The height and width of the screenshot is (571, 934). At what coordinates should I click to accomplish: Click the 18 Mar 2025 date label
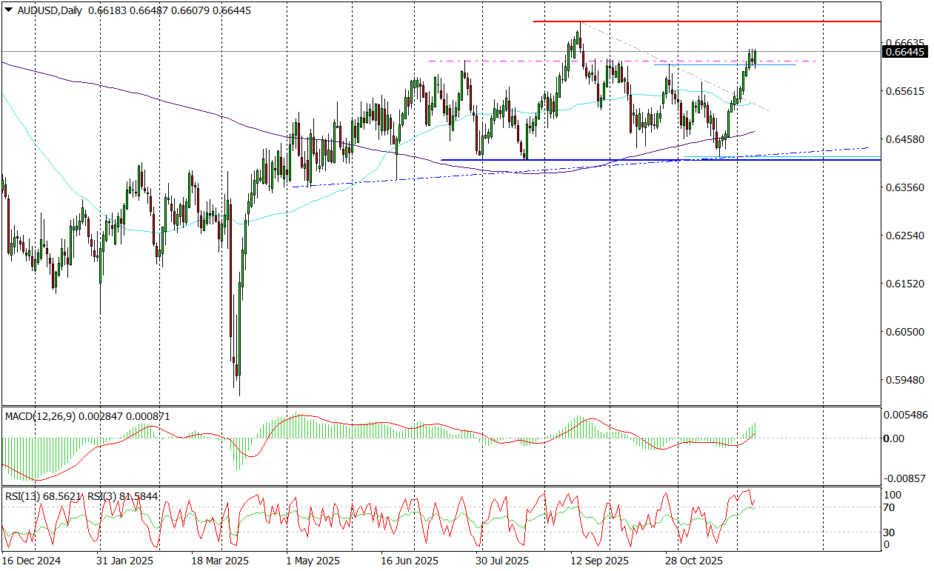pos(220,561)
